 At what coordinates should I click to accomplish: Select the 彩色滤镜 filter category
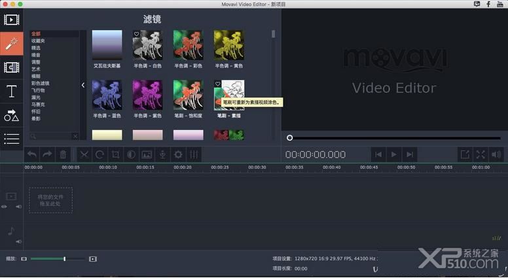(40, 83)
